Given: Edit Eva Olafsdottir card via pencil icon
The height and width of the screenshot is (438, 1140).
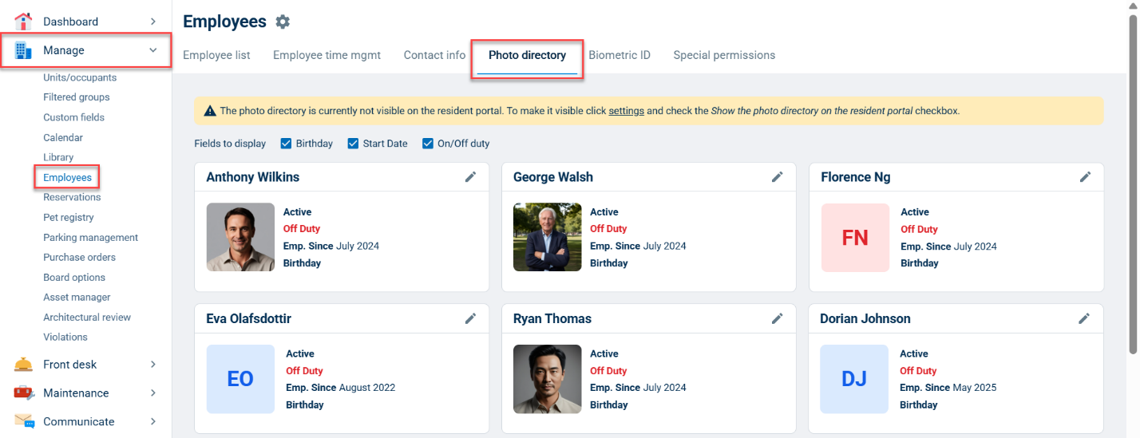Looking at the screenshot, I should pos(471,318).
